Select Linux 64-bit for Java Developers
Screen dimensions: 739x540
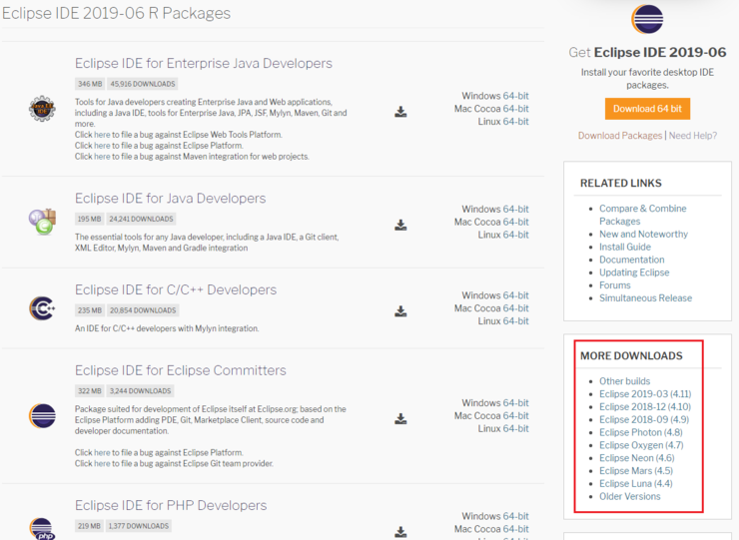click(x=515, y=235)
